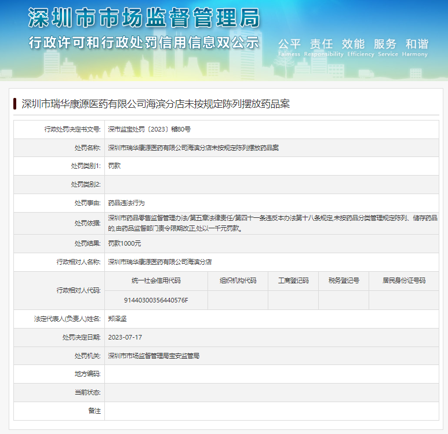Select the 行政相对人名称 value 海滨分店

coord(160,262)
